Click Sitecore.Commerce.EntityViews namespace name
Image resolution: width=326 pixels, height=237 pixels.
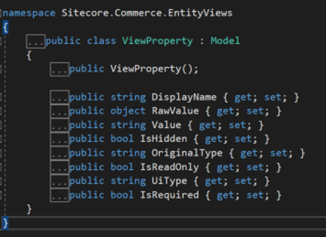147,13
